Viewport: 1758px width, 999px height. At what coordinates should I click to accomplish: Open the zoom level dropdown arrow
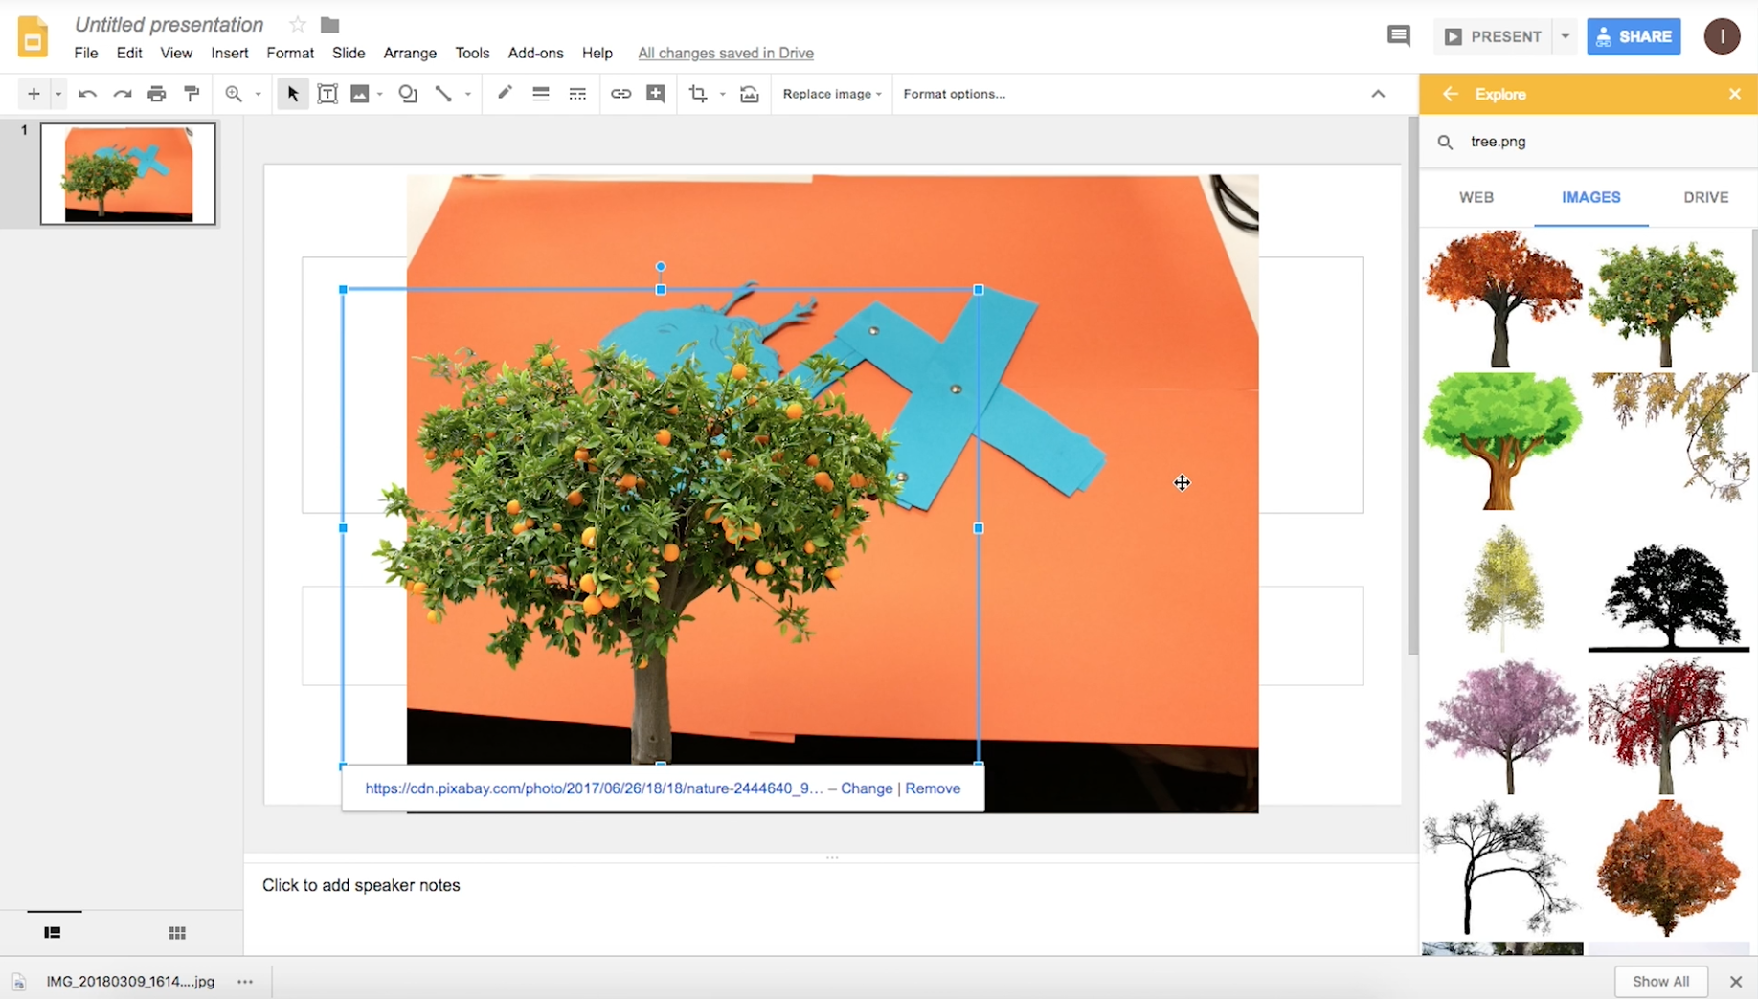point(259,94)
